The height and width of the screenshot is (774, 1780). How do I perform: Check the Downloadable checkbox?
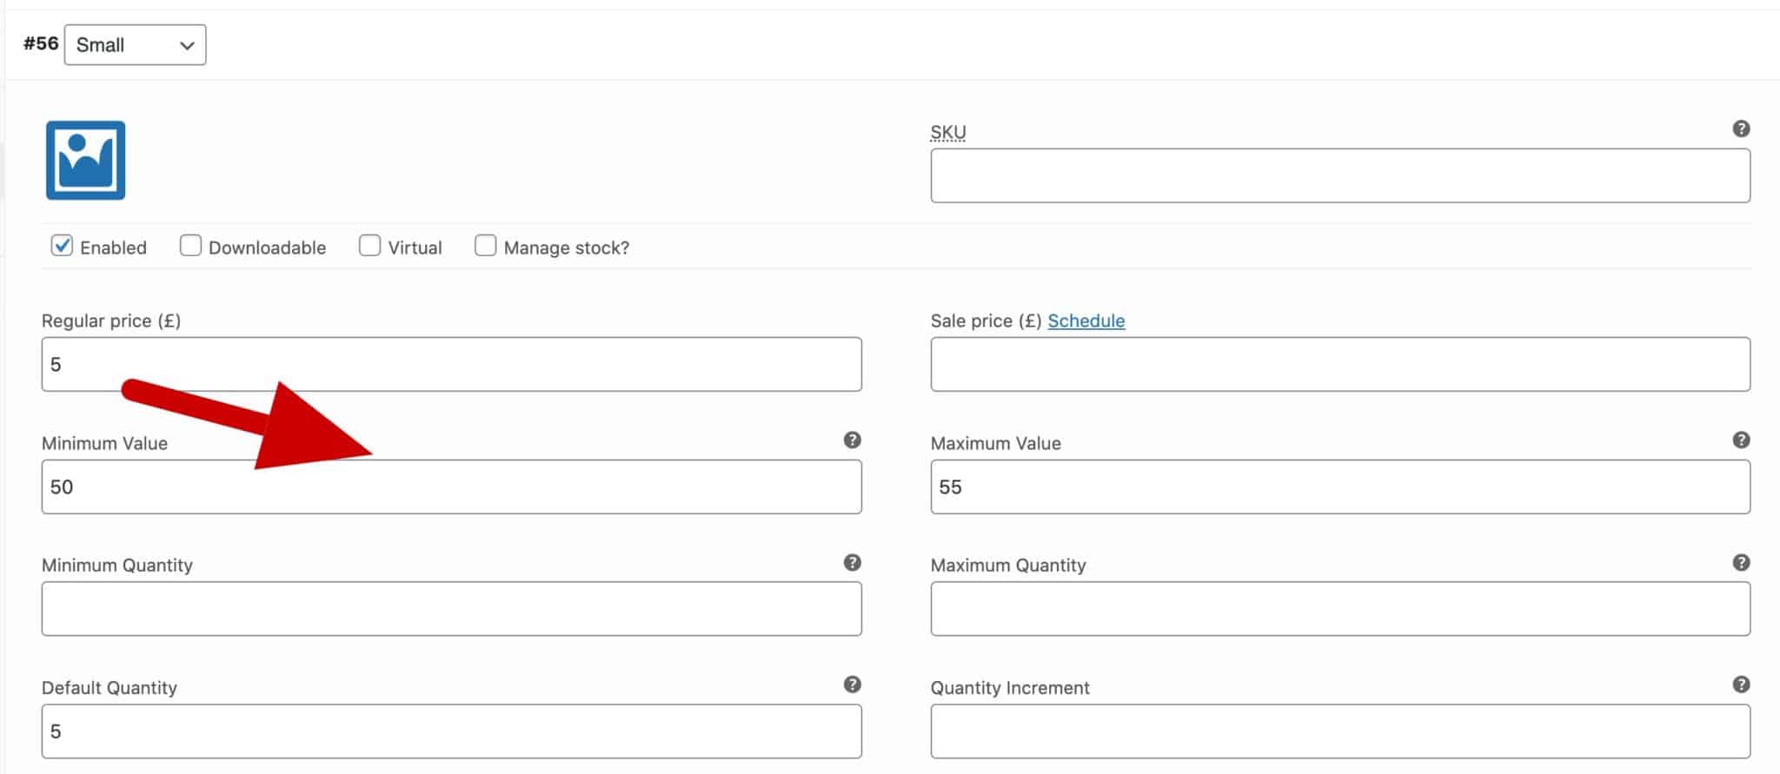point(190,246)
